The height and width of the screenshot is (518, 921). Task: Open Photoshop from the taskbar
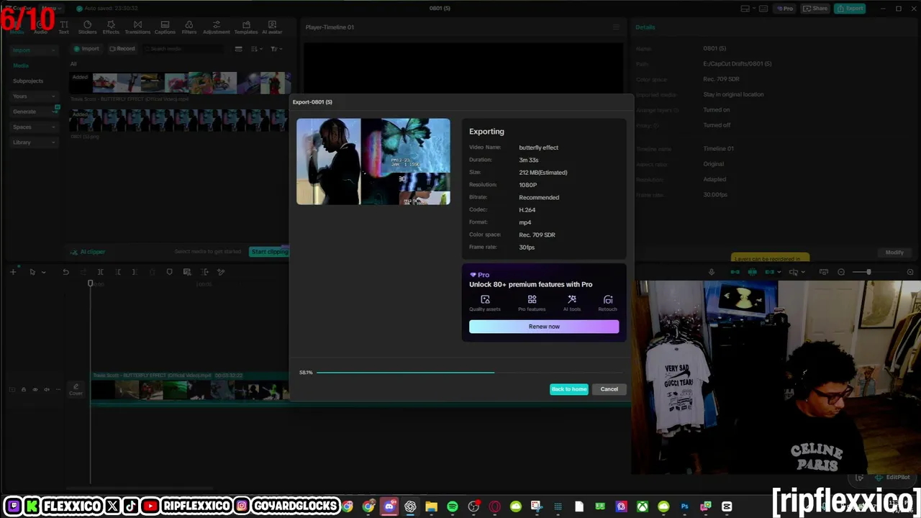(x=684, y=506)
